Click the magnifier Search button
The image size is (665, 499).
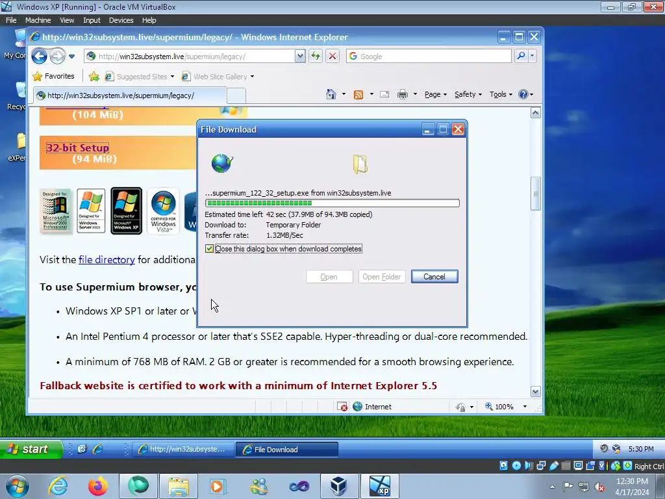[x=521, y=56]
